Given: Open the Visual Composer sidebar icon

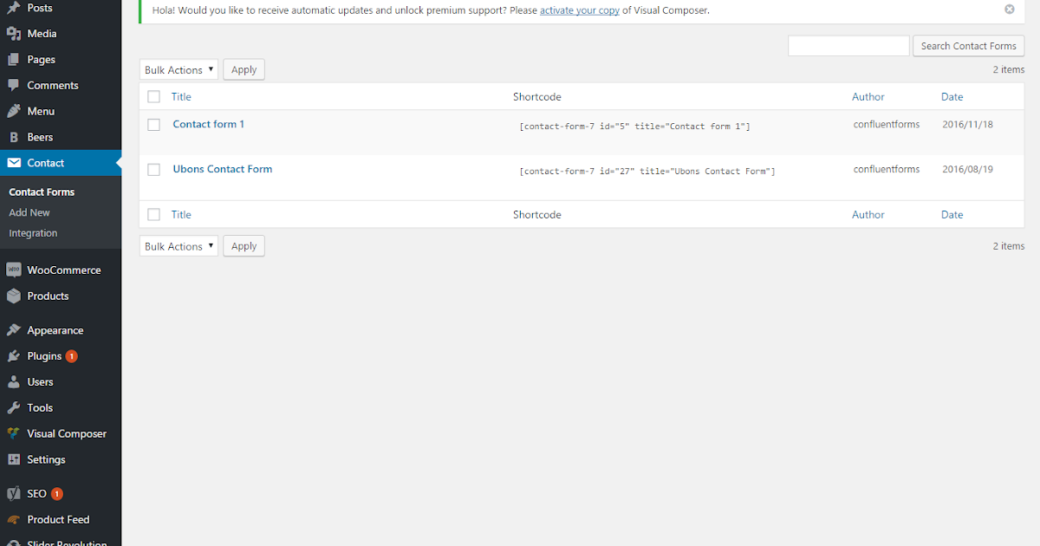Looking at the screenshot, I should pyautogui.click(x=16, y=433).
